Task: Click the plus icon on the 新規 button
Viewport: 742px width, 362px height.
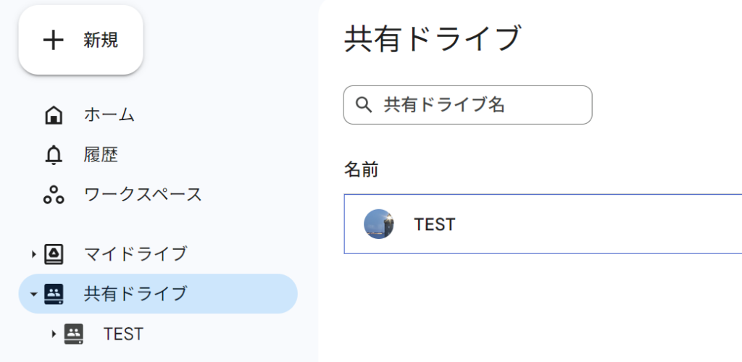Action: coord(53,41)
